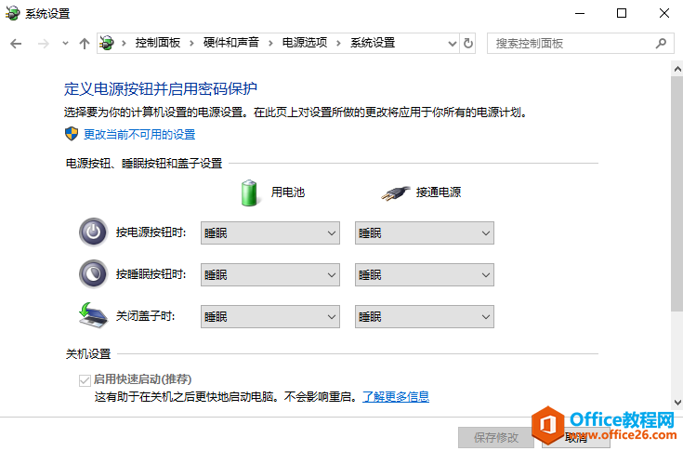Go back with the back arrow
Image resolution: width=683 pixels, height=451 pixels.
pyautogui.click(x=16, y=44)
